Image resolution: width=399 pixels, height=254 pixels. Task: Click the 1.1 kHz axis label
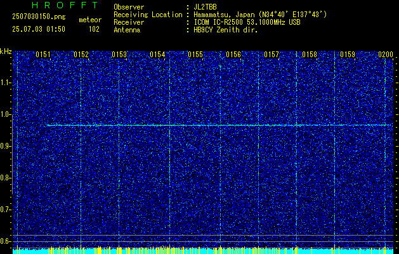[5, 83]
